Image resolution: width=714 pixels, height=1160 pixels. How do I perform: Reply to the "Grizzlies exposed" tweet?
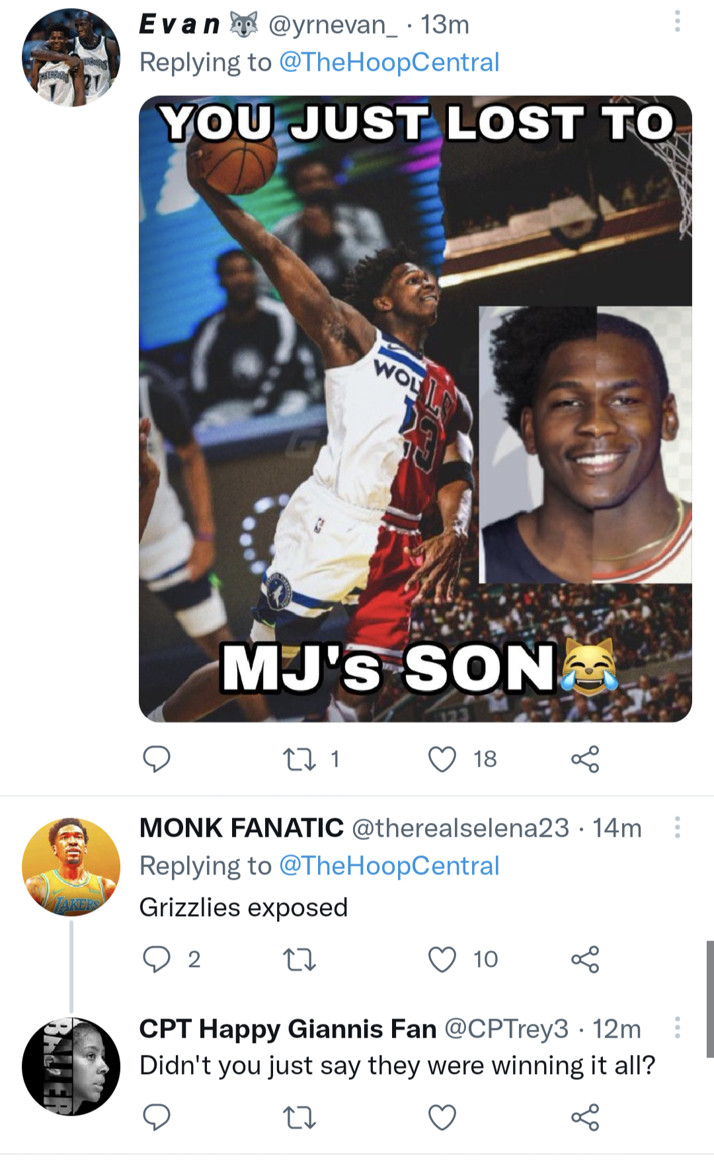pos(157,959)
